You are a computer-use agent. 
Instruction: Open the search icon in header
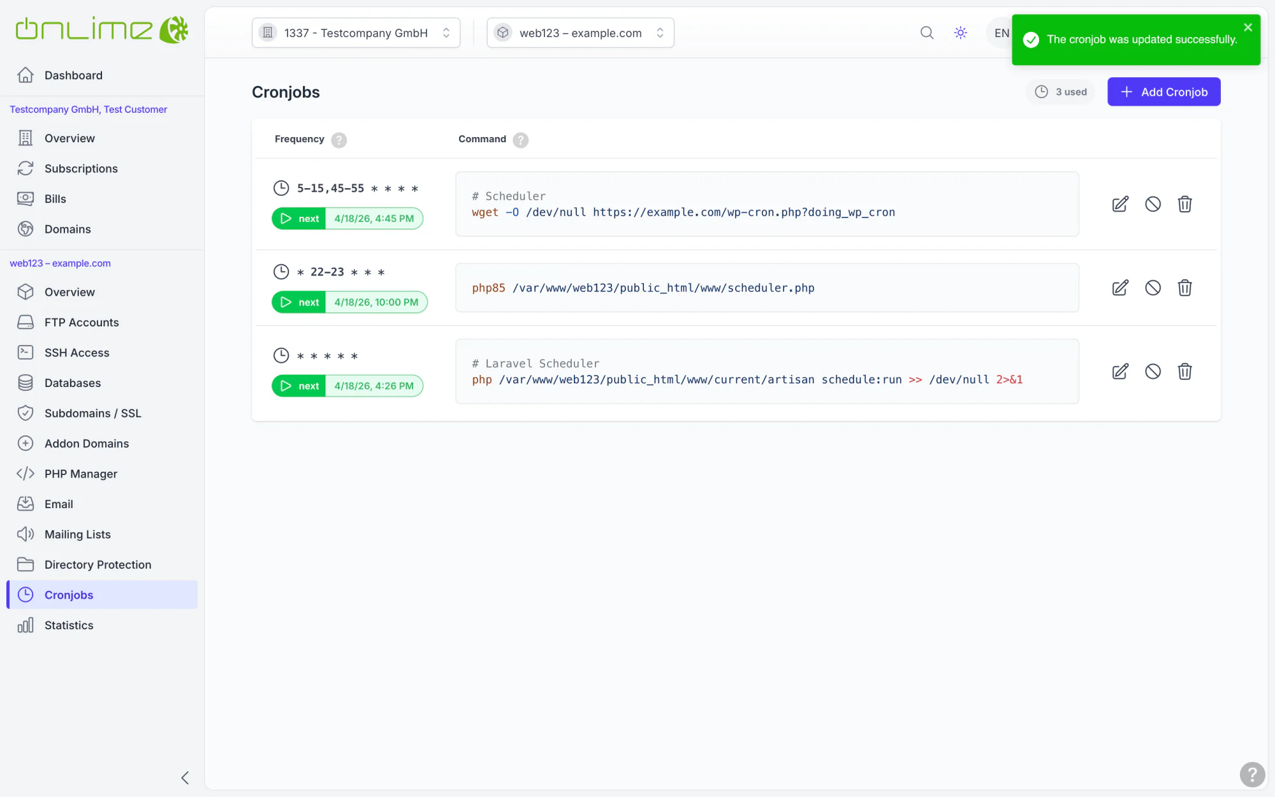[x=927, y=33]
